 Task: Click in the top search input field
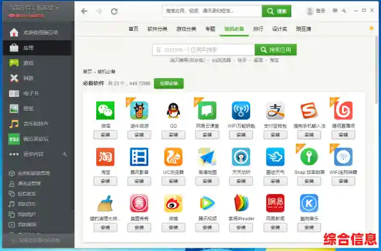(x=212, y=11)
